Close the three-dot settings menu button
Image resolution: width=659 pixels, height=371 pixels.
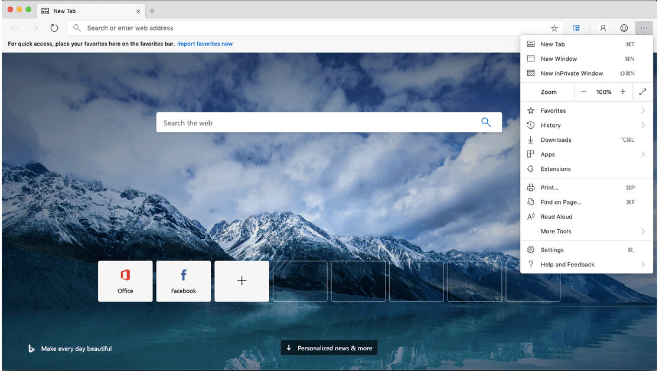click(644, 28)
